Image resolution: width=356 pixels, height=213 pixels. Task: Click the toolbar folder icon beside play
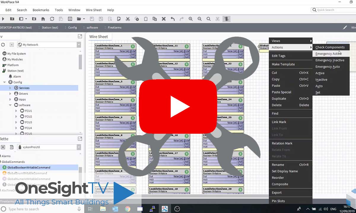tap(12, 19)
